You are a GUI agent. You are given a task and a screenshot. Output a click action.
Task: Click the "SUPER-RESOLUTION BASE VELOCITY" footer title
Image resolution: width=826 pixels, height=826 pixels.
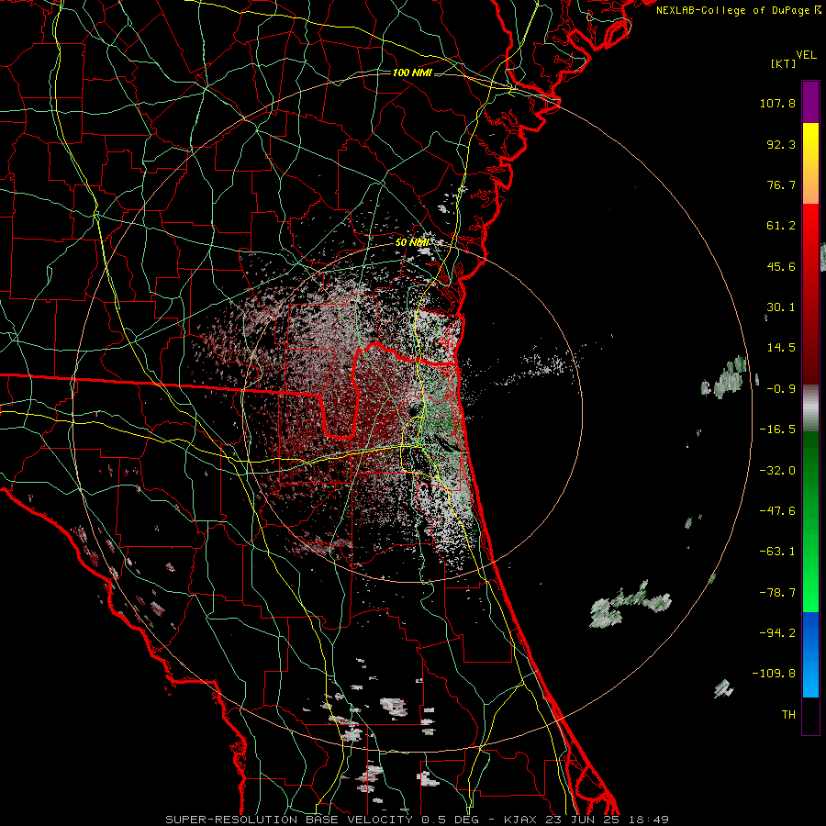(x=291, y=820)
